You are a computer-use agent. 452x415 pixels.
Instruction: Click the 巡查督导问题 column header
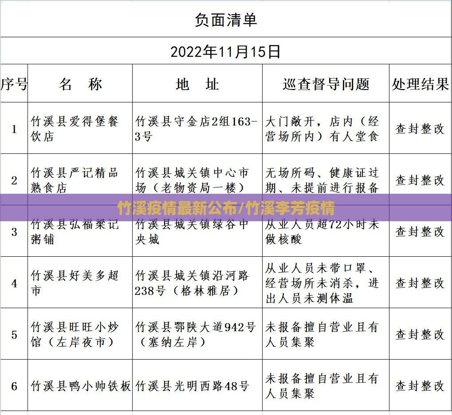(326, 83)
